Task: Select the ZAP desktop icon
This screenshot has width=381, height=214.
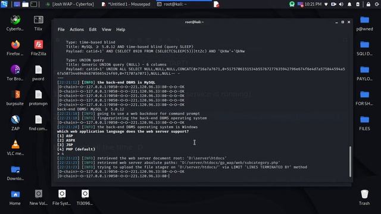Action: 15,123
